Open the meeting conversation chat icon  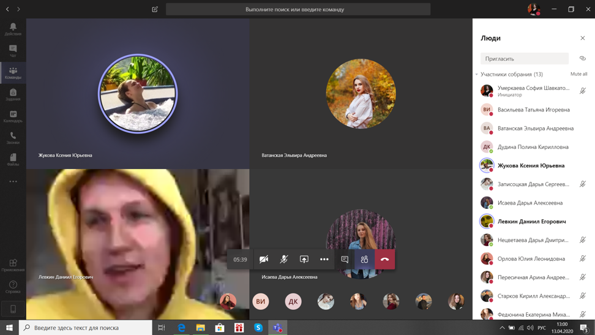(x=345, y=259)
